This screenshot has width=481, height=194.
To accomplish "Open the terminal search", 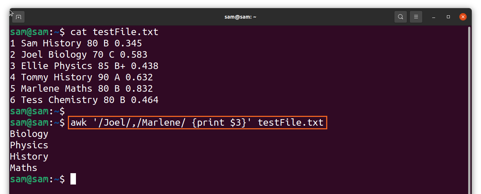I will [400, 17].
